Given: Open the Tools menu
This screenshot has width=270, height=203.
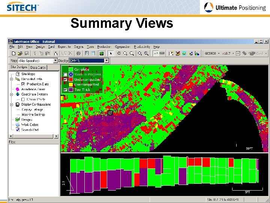Looking at the screenshot, I should [90, 47].
